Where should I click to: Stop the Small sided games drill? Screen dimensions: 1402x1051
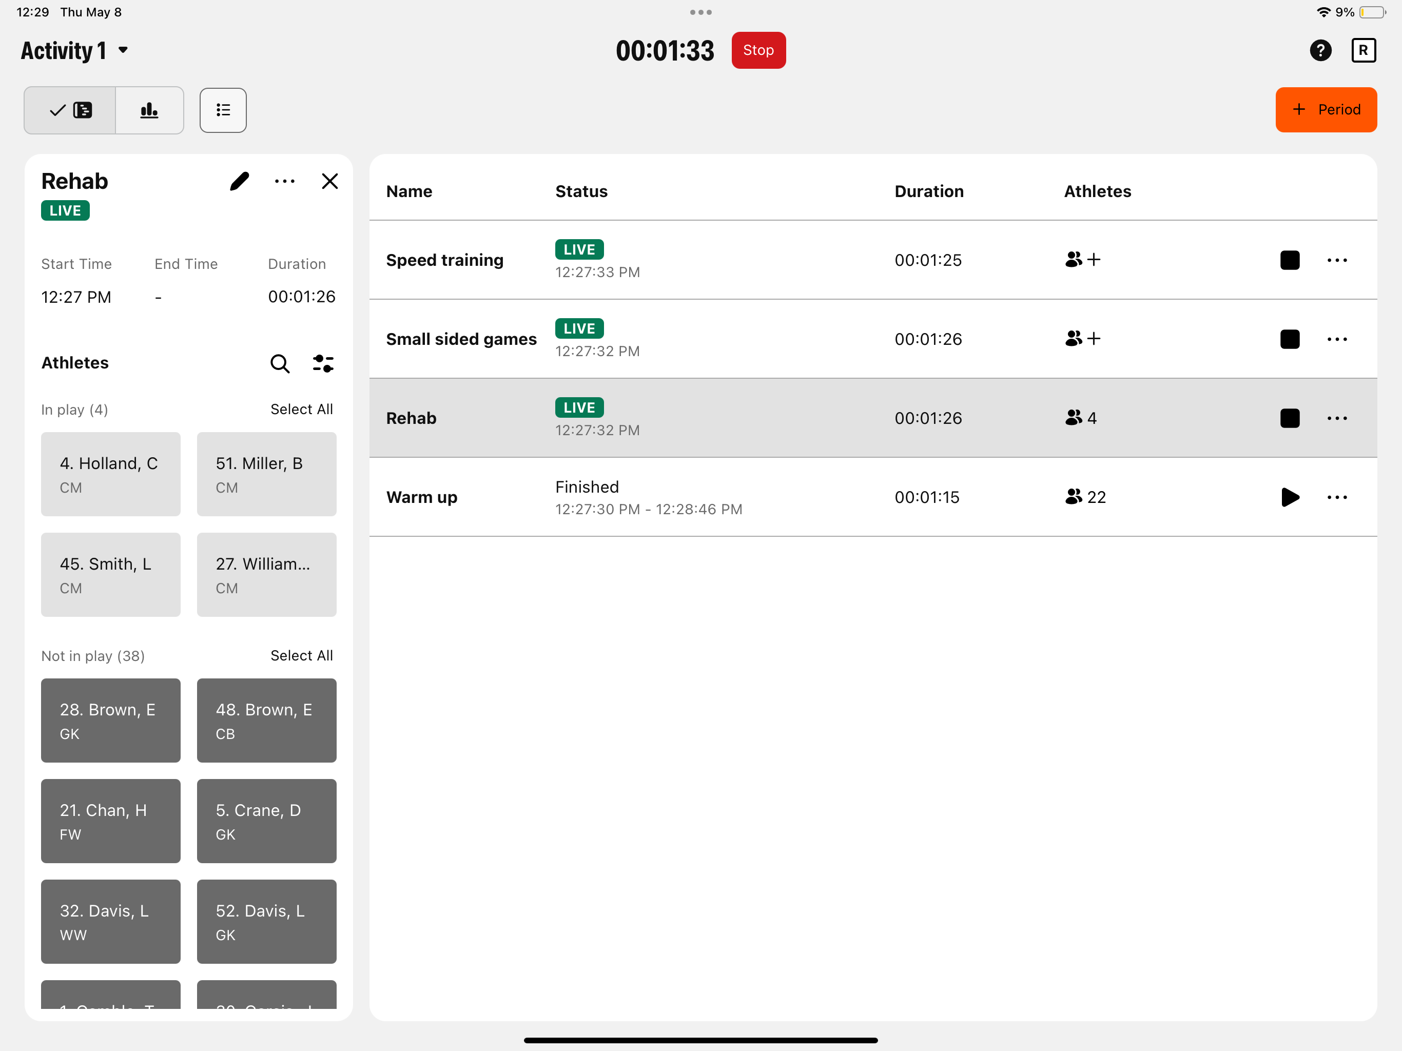click(x=1290, y=339)
